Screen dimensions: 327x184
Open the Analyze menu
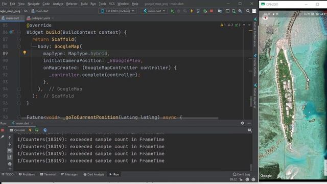tap(58, 4)
